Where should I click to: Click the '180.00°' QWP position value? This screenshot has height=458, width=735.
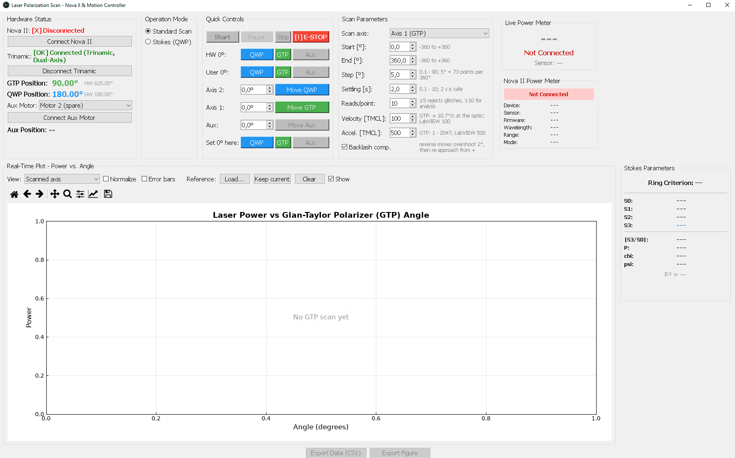click(x=67, y=94)
